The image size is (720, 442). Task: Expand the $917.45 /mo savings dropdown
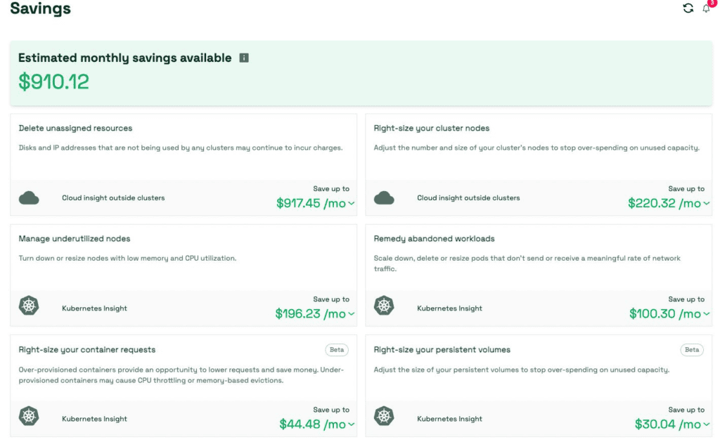351,203
